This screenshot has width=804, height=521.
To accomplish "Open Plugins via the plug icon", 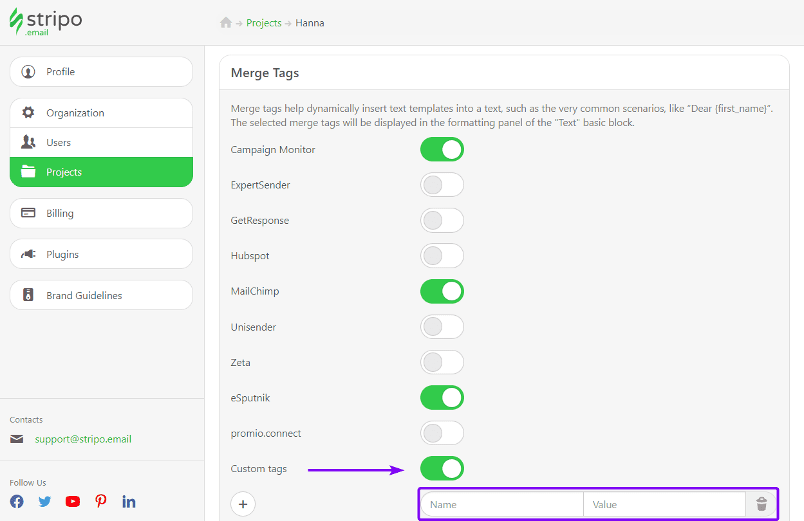I will (28, 253).
